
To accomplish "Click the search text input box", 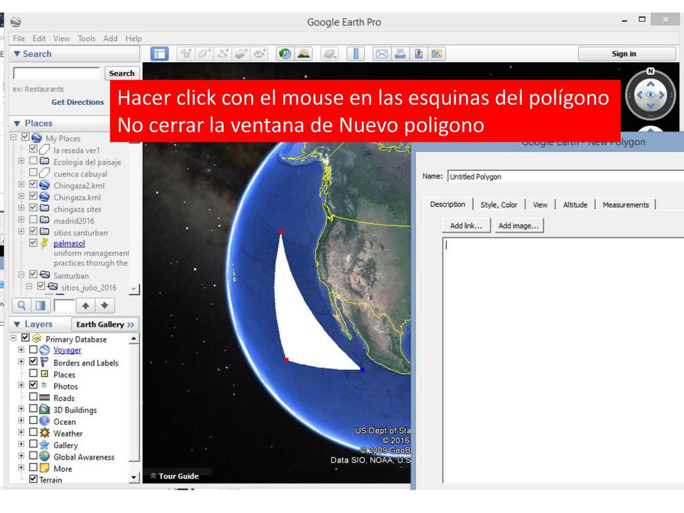I will click(57, 73).
